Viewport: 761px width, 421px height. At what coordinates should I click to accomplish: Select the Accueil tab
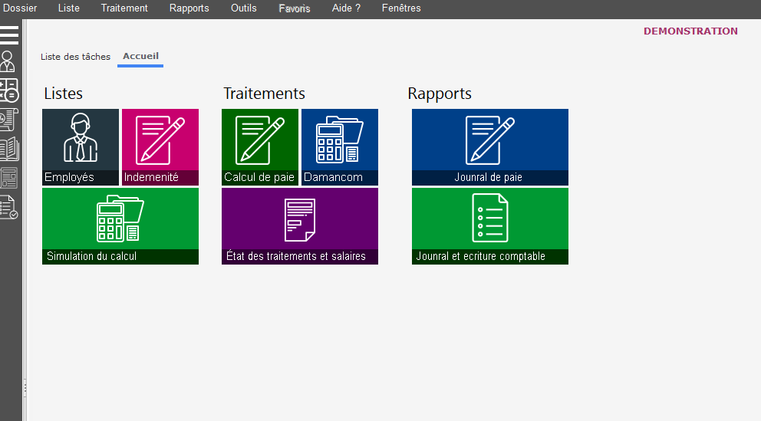pos(140,57)
